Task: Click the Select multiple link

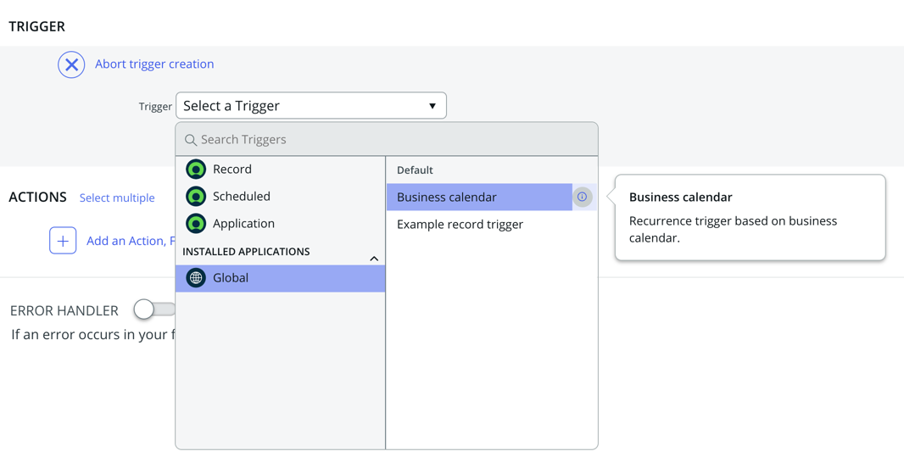Action: point(117,198)
